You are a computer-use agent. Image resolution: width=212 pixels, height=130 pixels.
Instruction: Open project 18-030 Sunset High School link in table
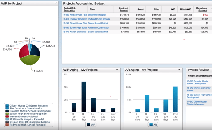pos(75,27)
